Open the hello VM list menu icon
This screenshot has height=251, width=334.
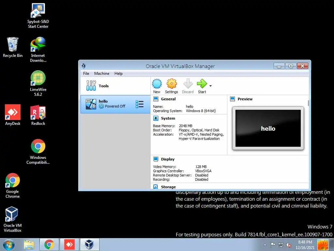[140, 104]
